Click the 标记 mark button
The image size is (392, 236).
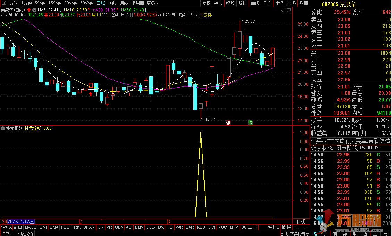point(279,3)
